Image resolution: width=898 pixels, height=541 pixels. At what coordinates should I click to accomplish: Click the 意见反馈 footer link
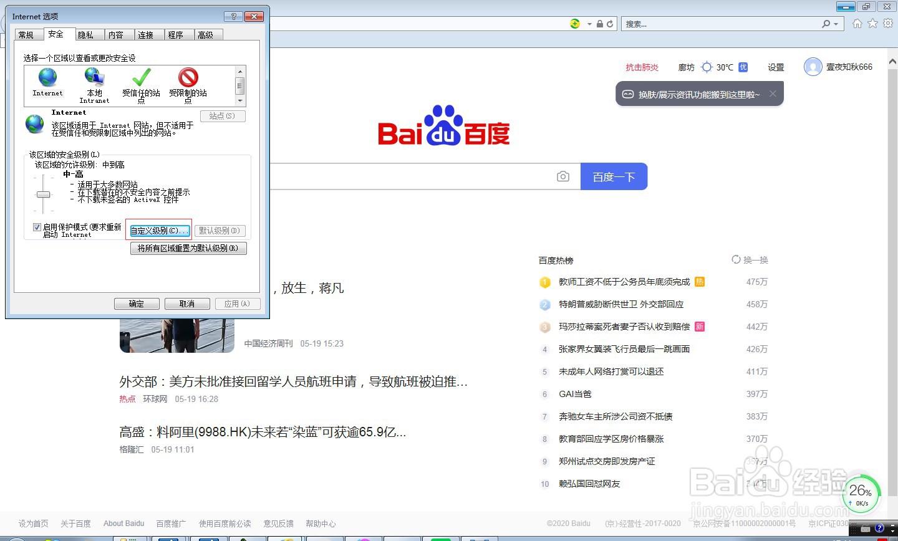[x=278, y=524]
